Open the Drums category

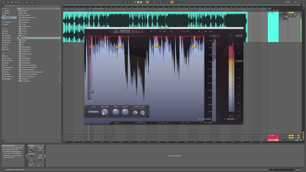click(x=6, y=33)
